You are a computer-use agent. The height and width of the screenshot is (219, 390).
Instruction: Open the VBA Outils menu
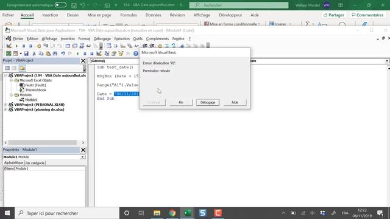click(138, 39)
